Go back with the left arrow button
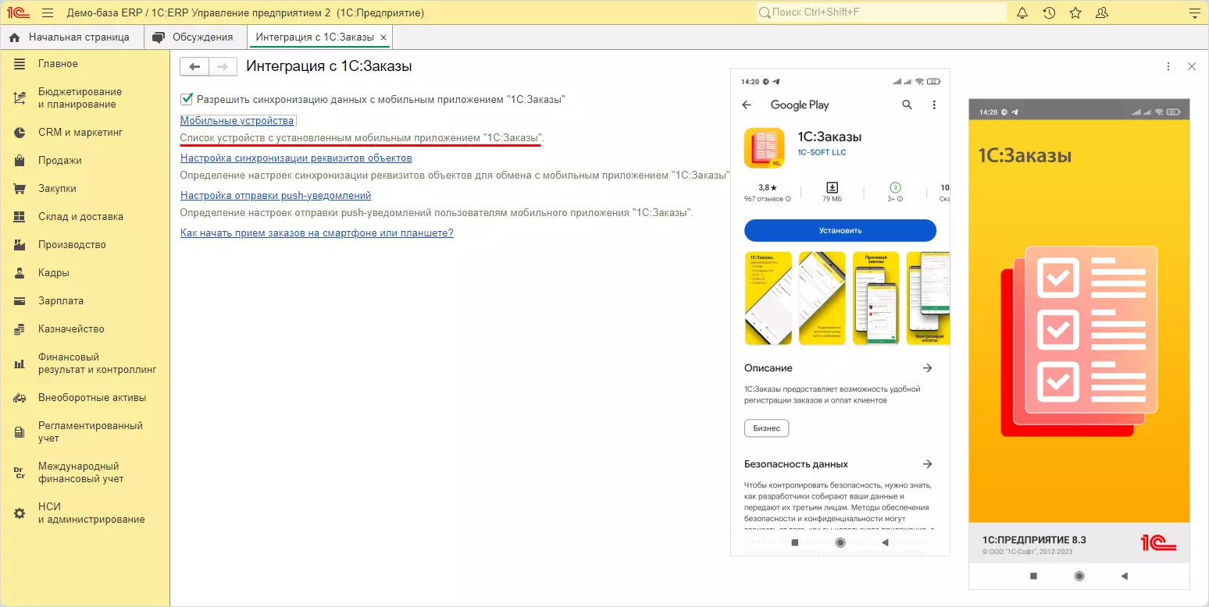The image size is (1209, 607). (x=194, y=67)
